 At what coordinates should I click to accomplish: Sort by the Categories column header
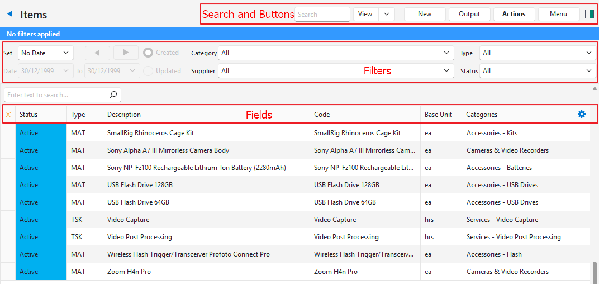[517, 114]
